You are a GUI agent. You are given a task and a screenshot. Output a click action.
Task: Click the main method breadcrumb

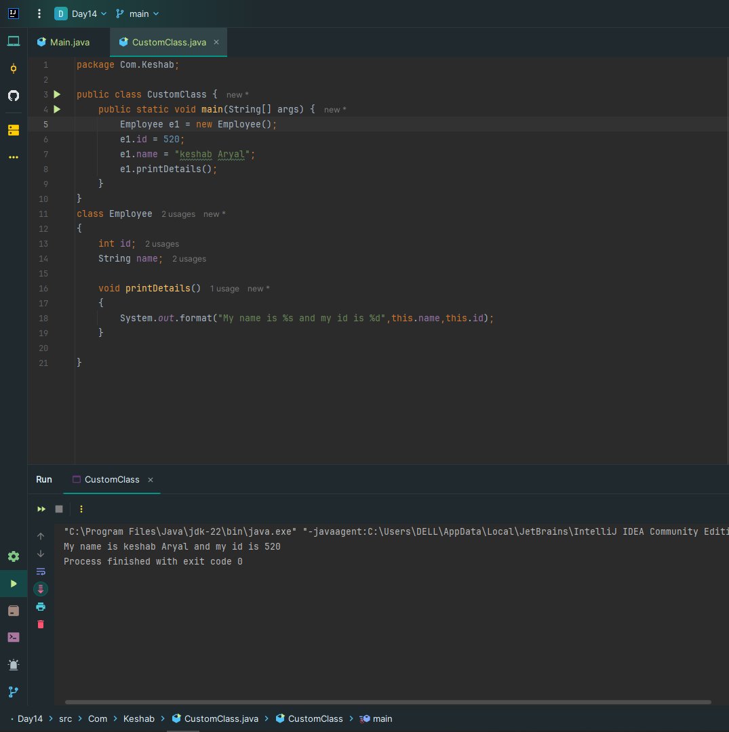point(376,719)
